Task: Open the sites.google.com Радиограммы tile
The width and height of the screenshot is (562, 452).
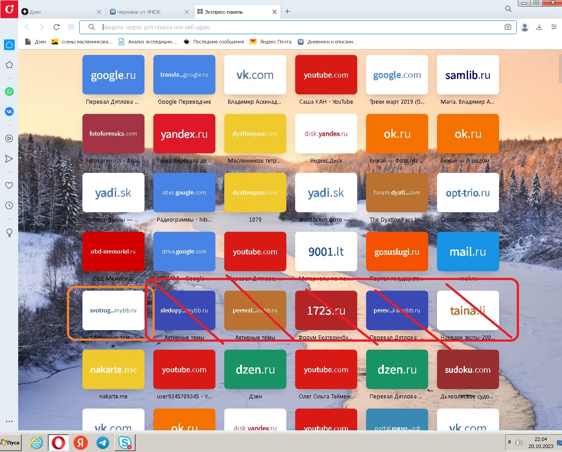Action: [x=184, y=192]
